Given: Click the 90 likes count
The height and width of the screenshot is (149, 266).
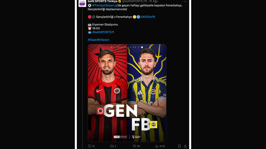Looking at the screenshot, I should point(139,146).
